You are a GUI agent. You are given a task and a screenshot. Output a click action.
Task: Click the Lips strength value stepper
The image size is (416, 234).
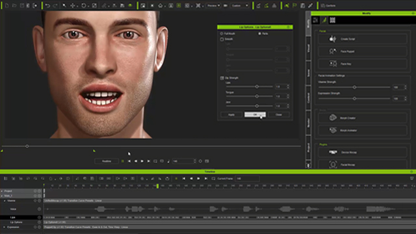point(288,86)
